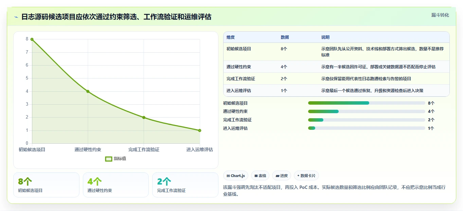Click the title 日志源码候选项目应依次通过约束筛选
Screen dimensions: 463x211
[x=116, y=17]
